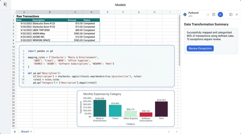241x134 pixels.
Task: Select column I header
Action: pyautogui.click(x=170, y=12)
